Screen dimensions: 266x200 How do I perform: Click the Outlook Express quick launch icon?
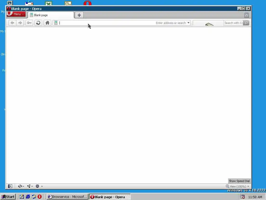pyautogui.click(x=34, y=197)
